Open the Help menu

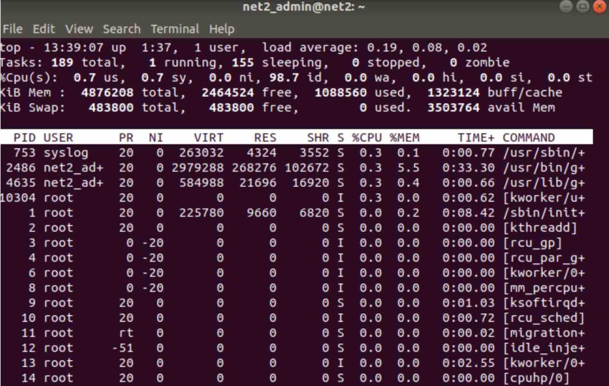[222, 29]
